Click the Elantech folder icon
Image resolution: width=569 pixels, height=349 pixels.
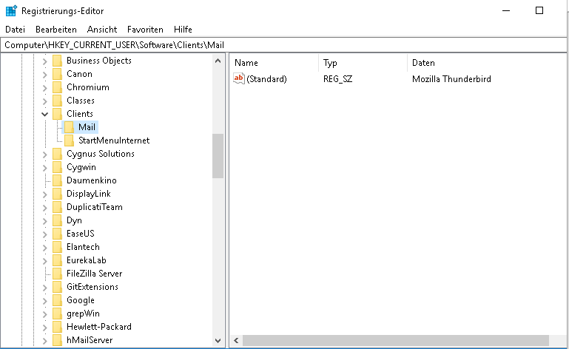coord(57,247)
